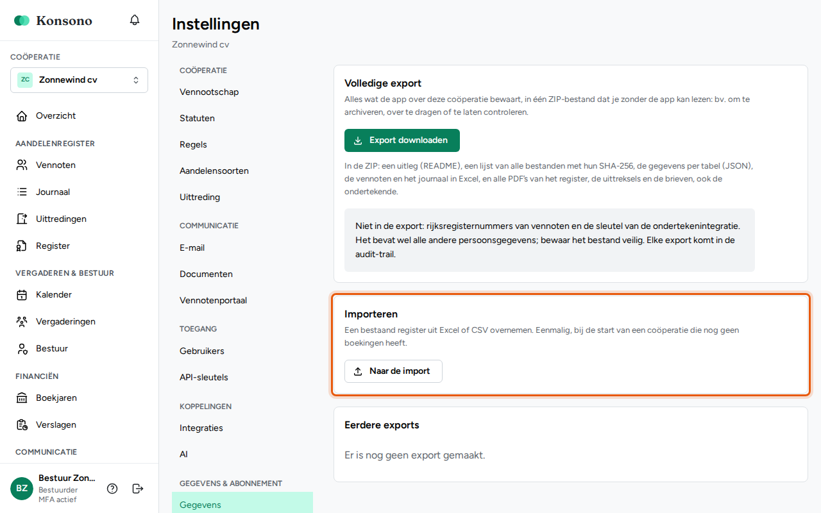Click the Vergaderingen group icon
821x513 pixels.
click(22, 322)
